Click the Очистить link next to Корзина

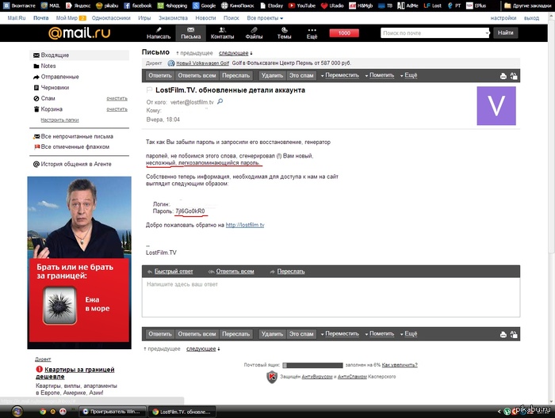coord(117,109)
